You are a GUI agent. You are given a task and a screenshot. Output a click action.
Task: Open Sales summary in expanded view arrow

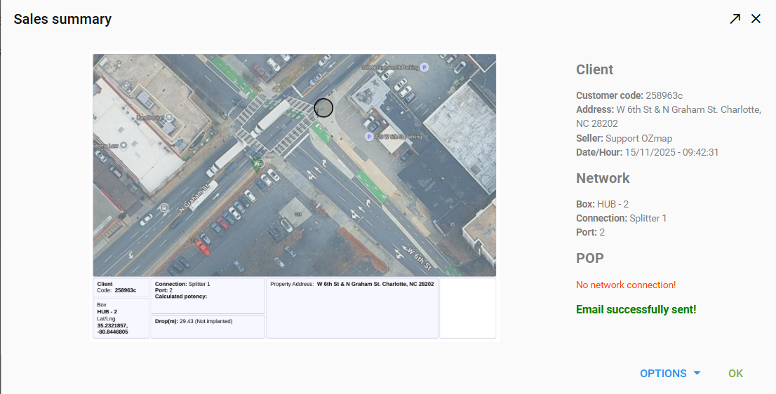pyautogui.click(x=735, y=19)
